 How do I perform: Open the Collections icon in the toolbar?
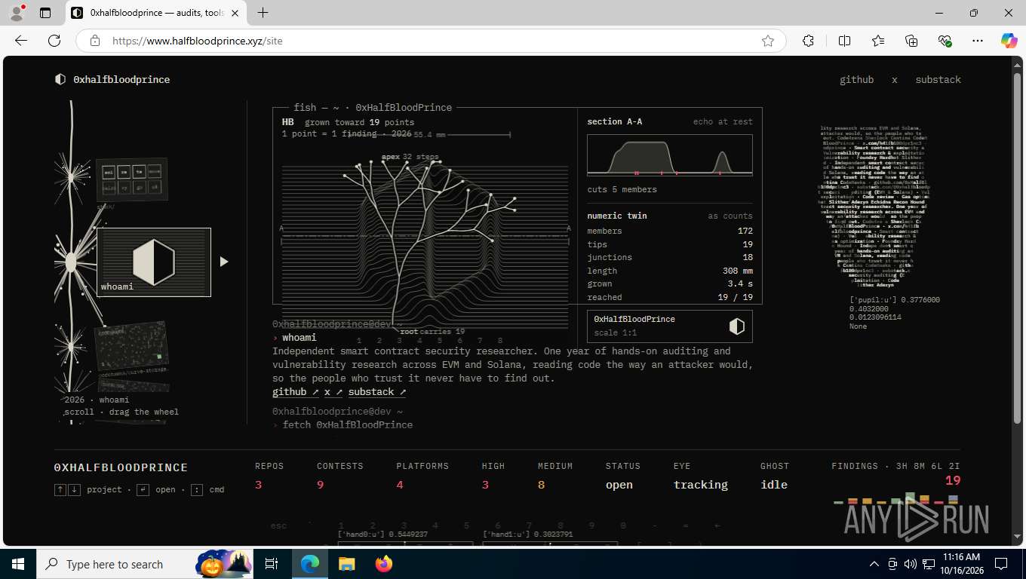911,41
